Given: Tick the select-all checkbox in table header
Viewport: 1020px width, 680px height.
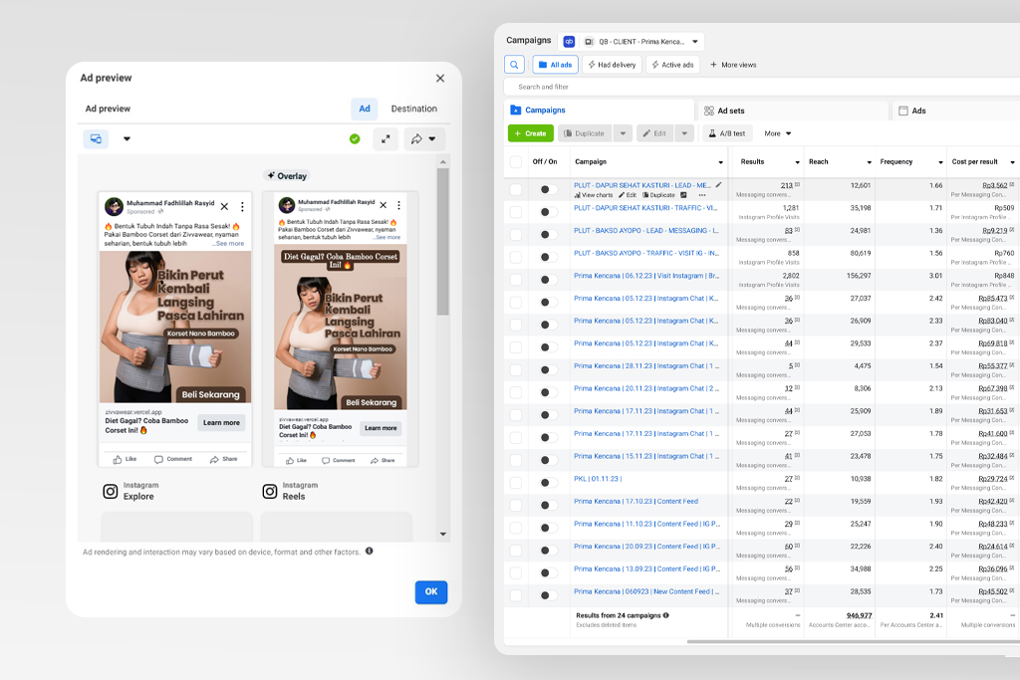Looking at the screenshot, I should [515, 161].
